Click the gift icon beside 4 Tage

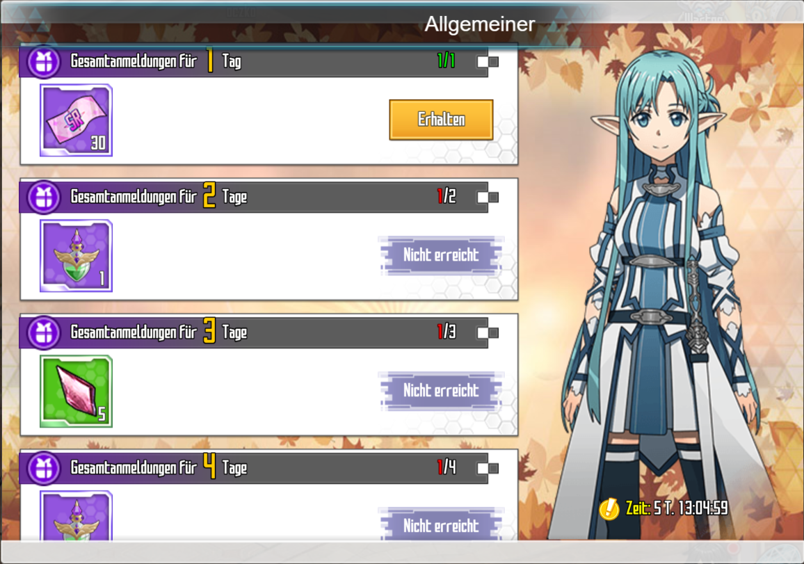(44, 468)
